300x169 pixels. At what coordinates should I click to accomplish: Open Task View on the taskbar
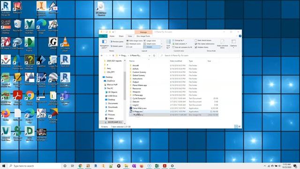point(73,166)
